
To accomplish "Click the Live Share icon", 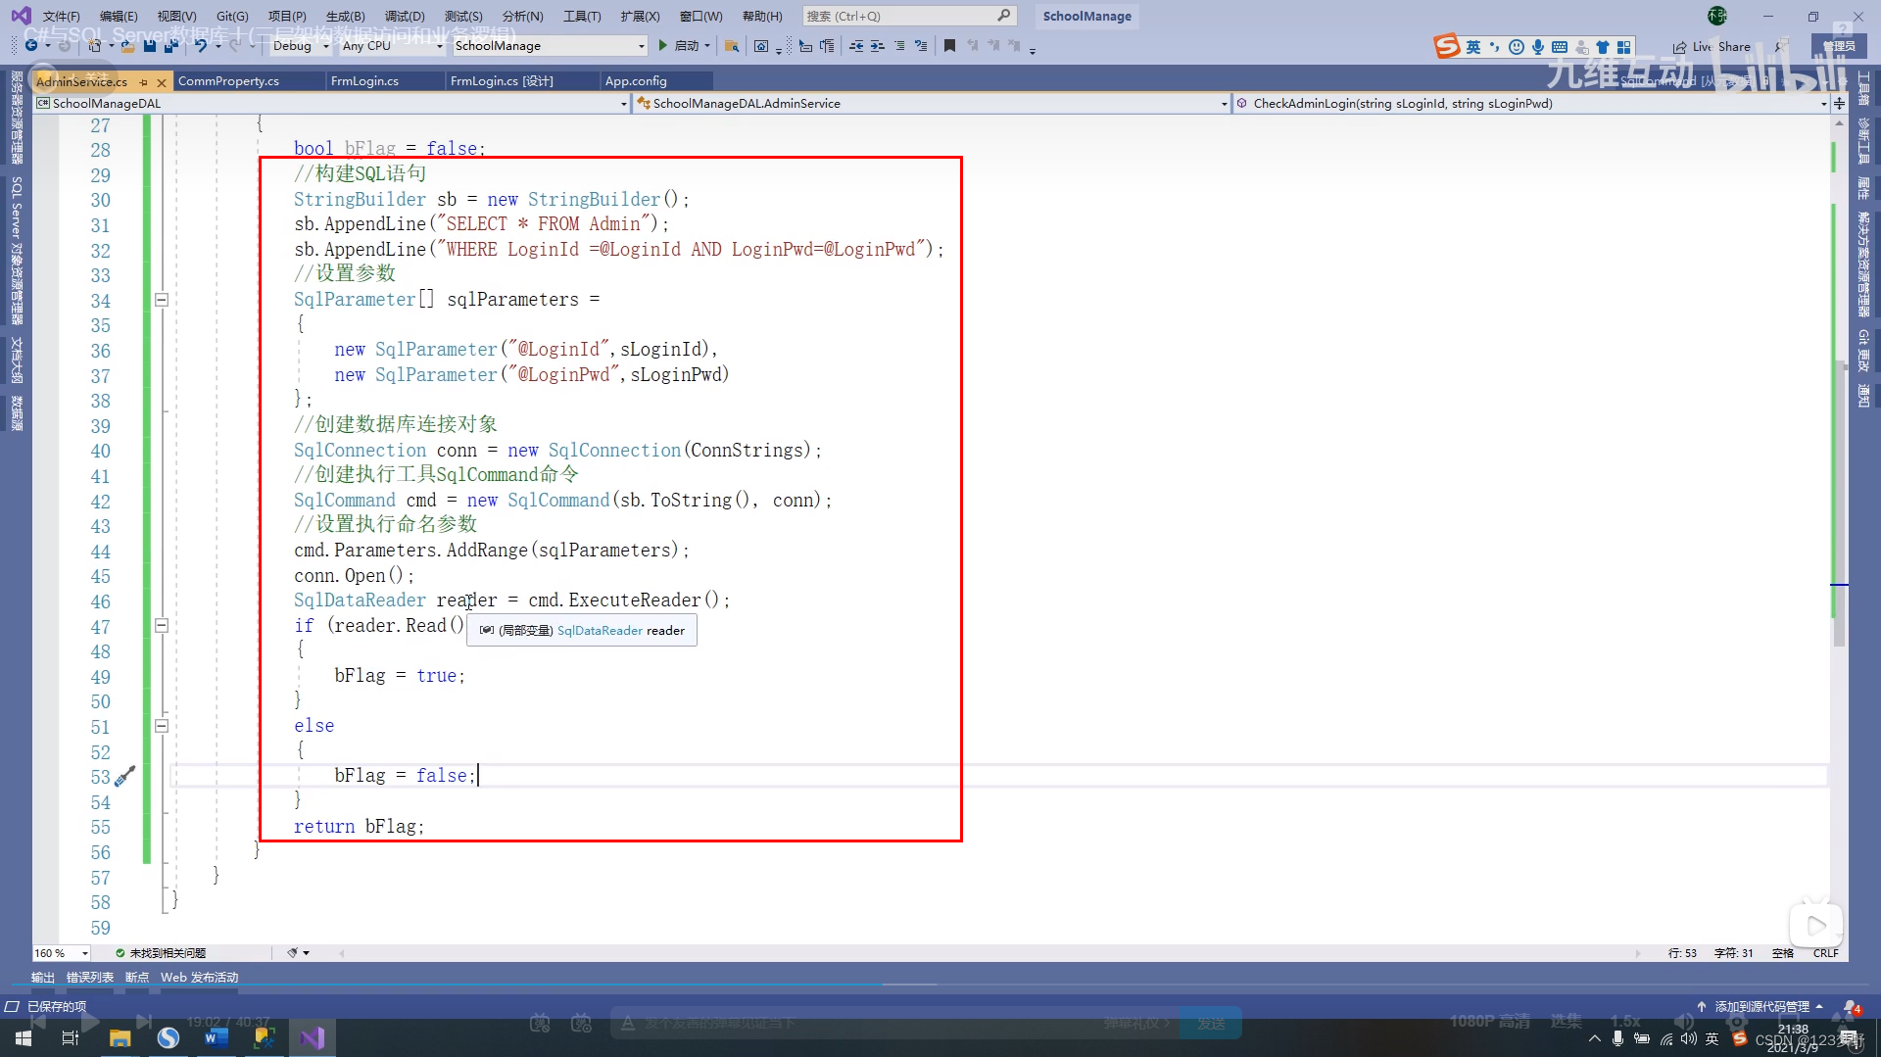I will point(1679,47).
